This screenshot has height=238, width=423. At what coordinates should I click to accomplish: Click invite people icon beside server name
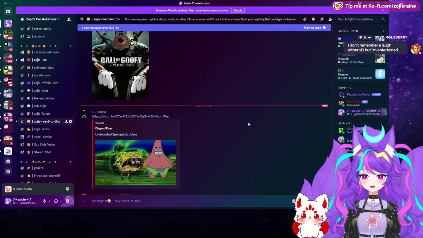69,19
